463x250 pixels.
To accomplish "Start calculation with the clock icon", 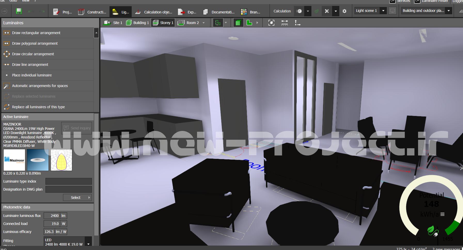I will [x=299, y=11].
